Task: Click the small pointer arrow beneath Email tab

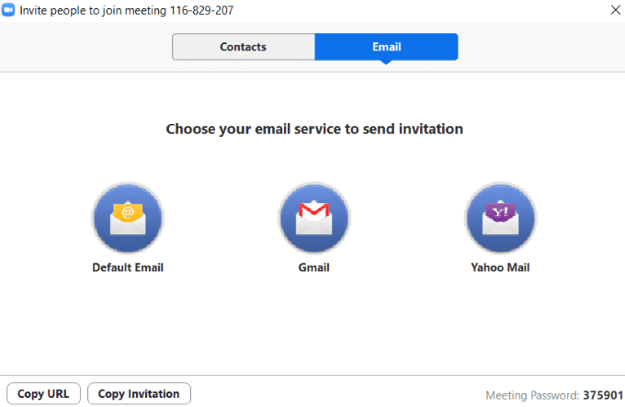Action: click(x=386, y=62)
